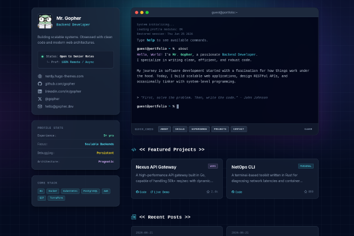
Task: Run the ABOUT quick command
Action: click(x=164, y=129)
